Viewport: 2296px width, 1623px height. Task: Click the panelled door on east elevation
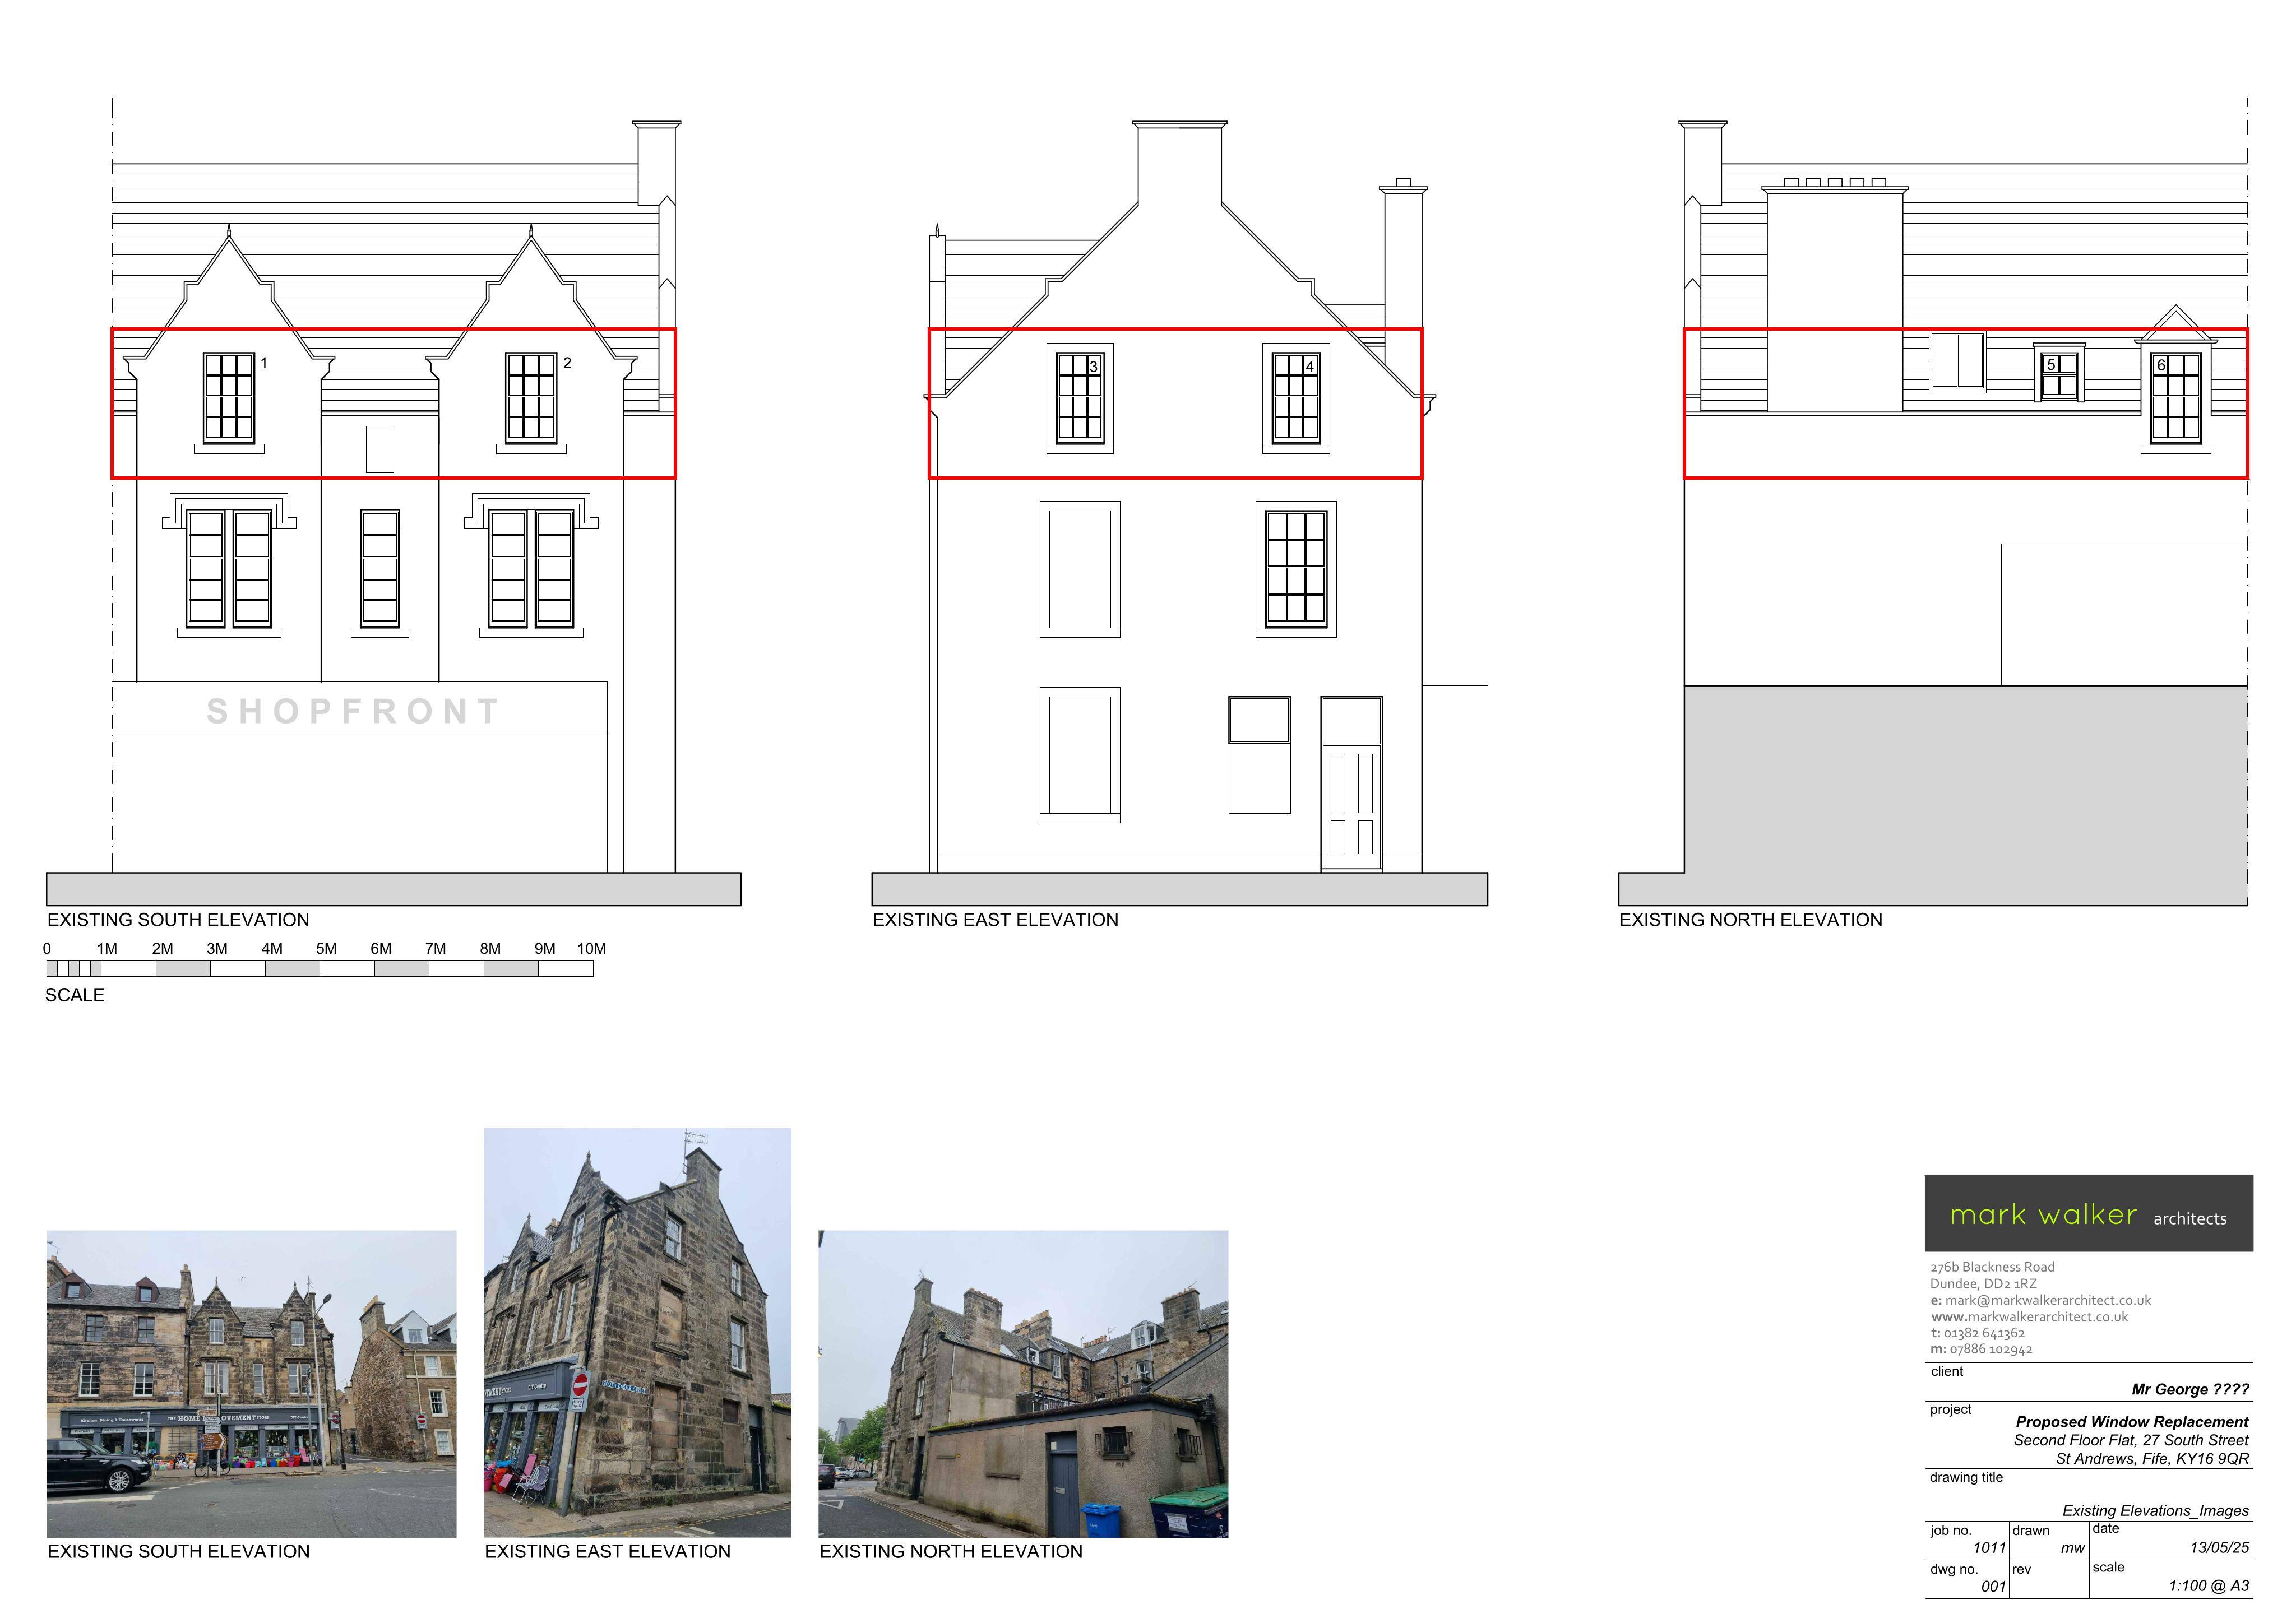[1352, 807]
